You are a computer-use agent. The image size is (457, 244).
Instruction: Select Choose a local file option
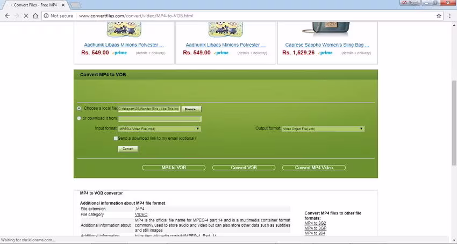tap(79, 108)
